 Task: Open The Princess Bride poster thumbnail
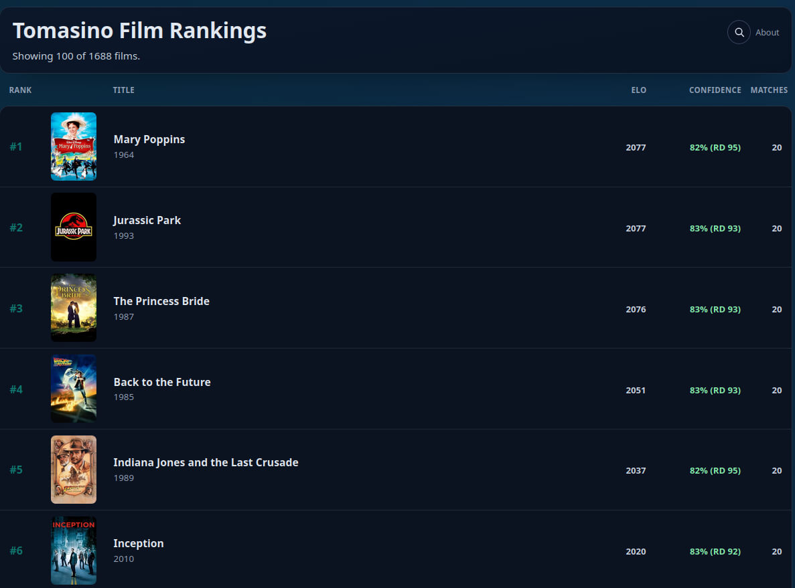(x=74, y=308)
